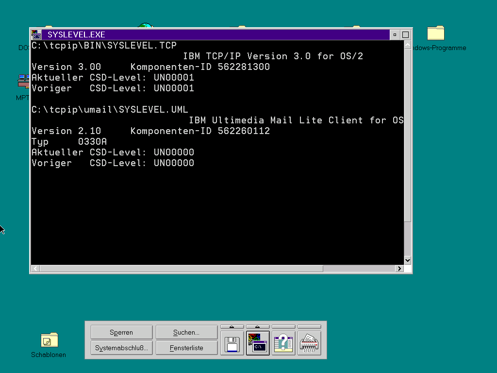
Task: Click the line C:\tcpip\umail\SYSLEVEL.UML
Action: coord(110,110)
